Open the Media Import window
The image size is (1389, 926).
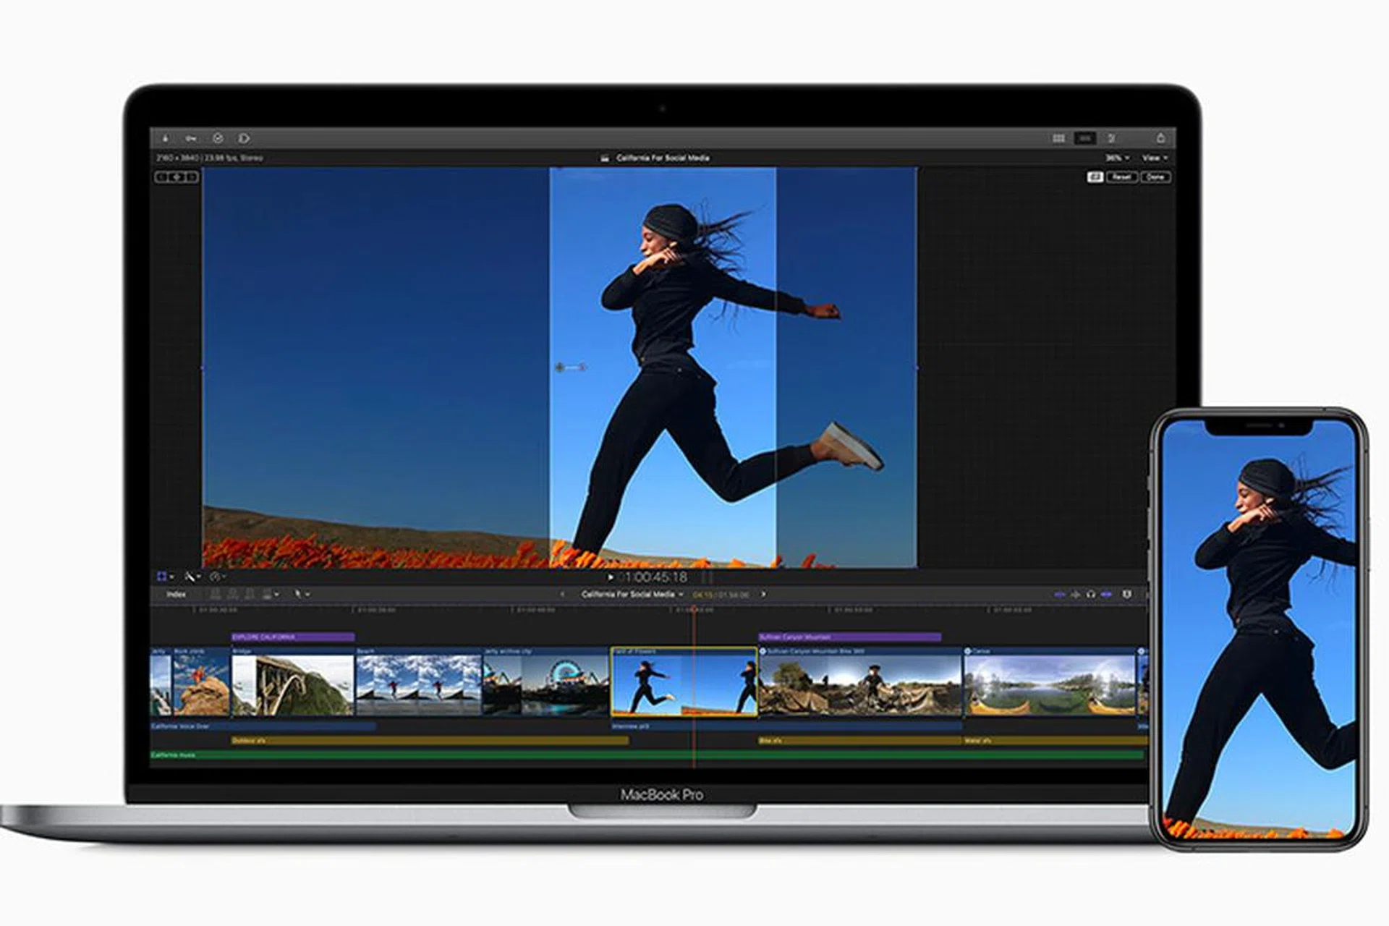tap(166, 136)
